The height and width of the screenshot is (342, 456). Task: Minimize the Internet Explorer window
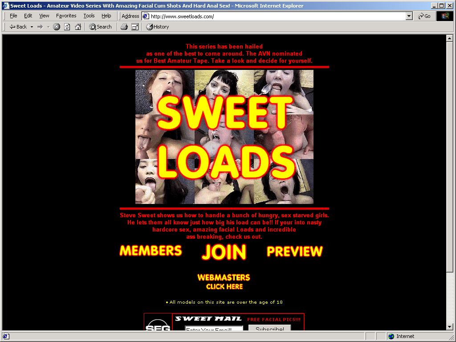(x=435, y=5)
